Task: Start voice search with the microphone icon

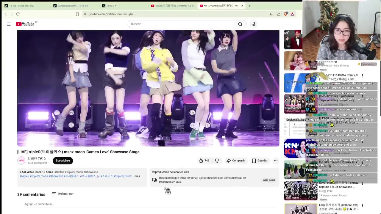Action: (x=254, y=24)
